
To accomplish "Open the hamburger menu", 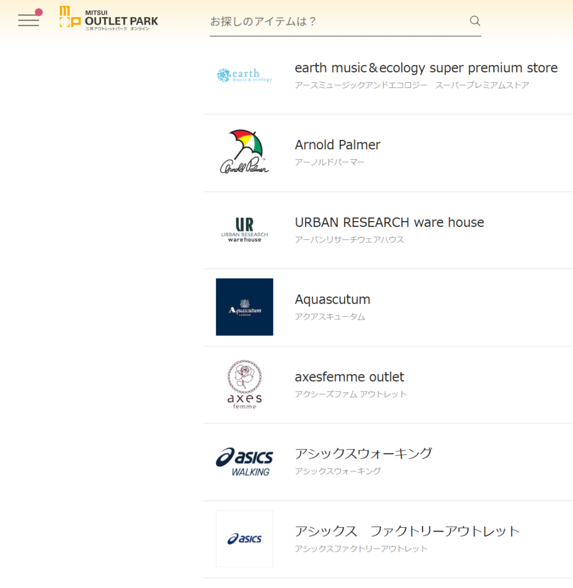I will coord(29,20).
